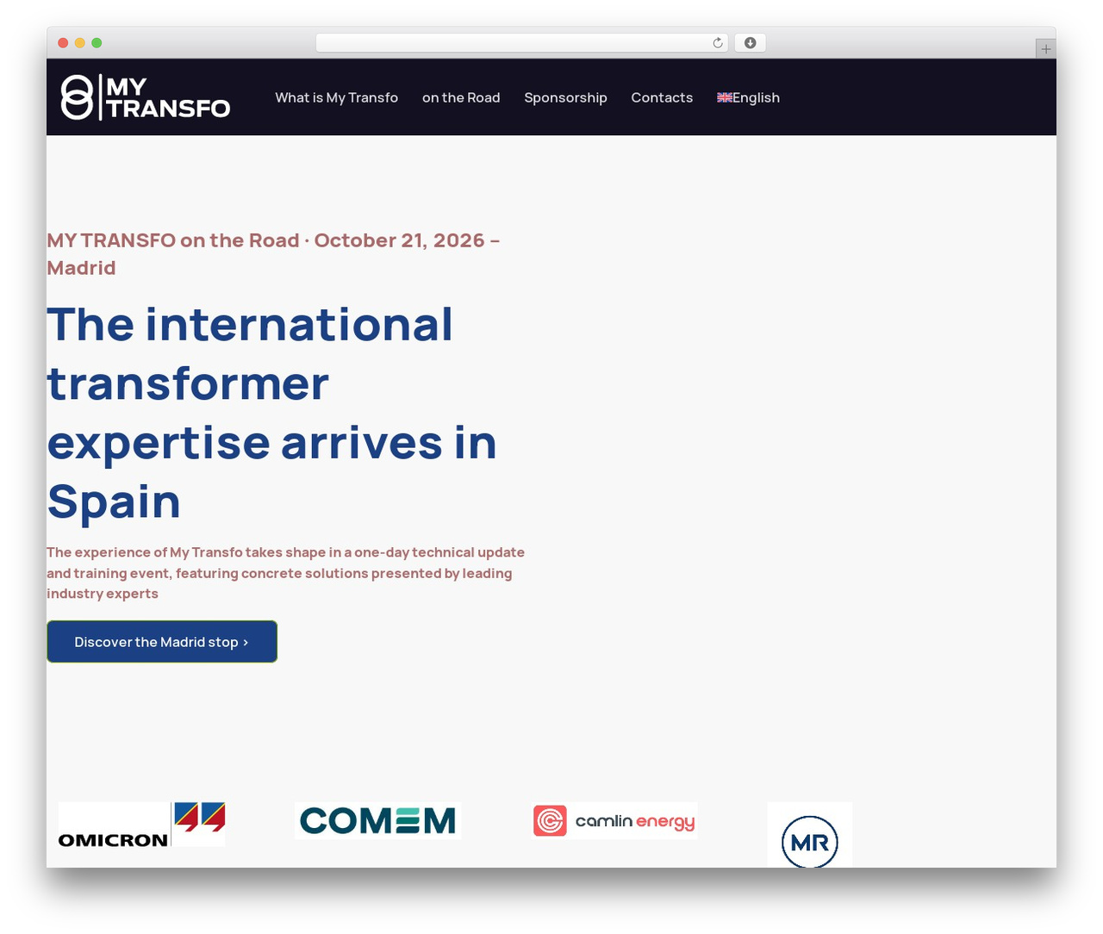
Task: Open the MR sponsor logo
Action: point(810,835)
